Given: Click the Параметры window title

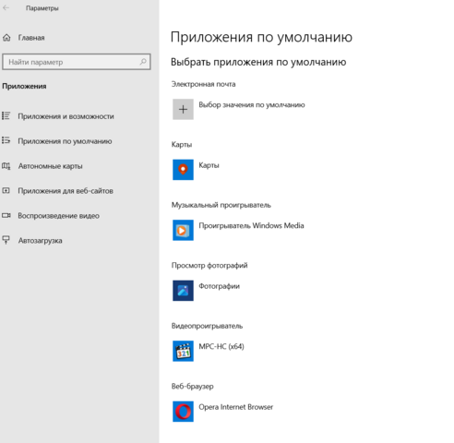Looking at the screenshot, I should tap(42, 8).
